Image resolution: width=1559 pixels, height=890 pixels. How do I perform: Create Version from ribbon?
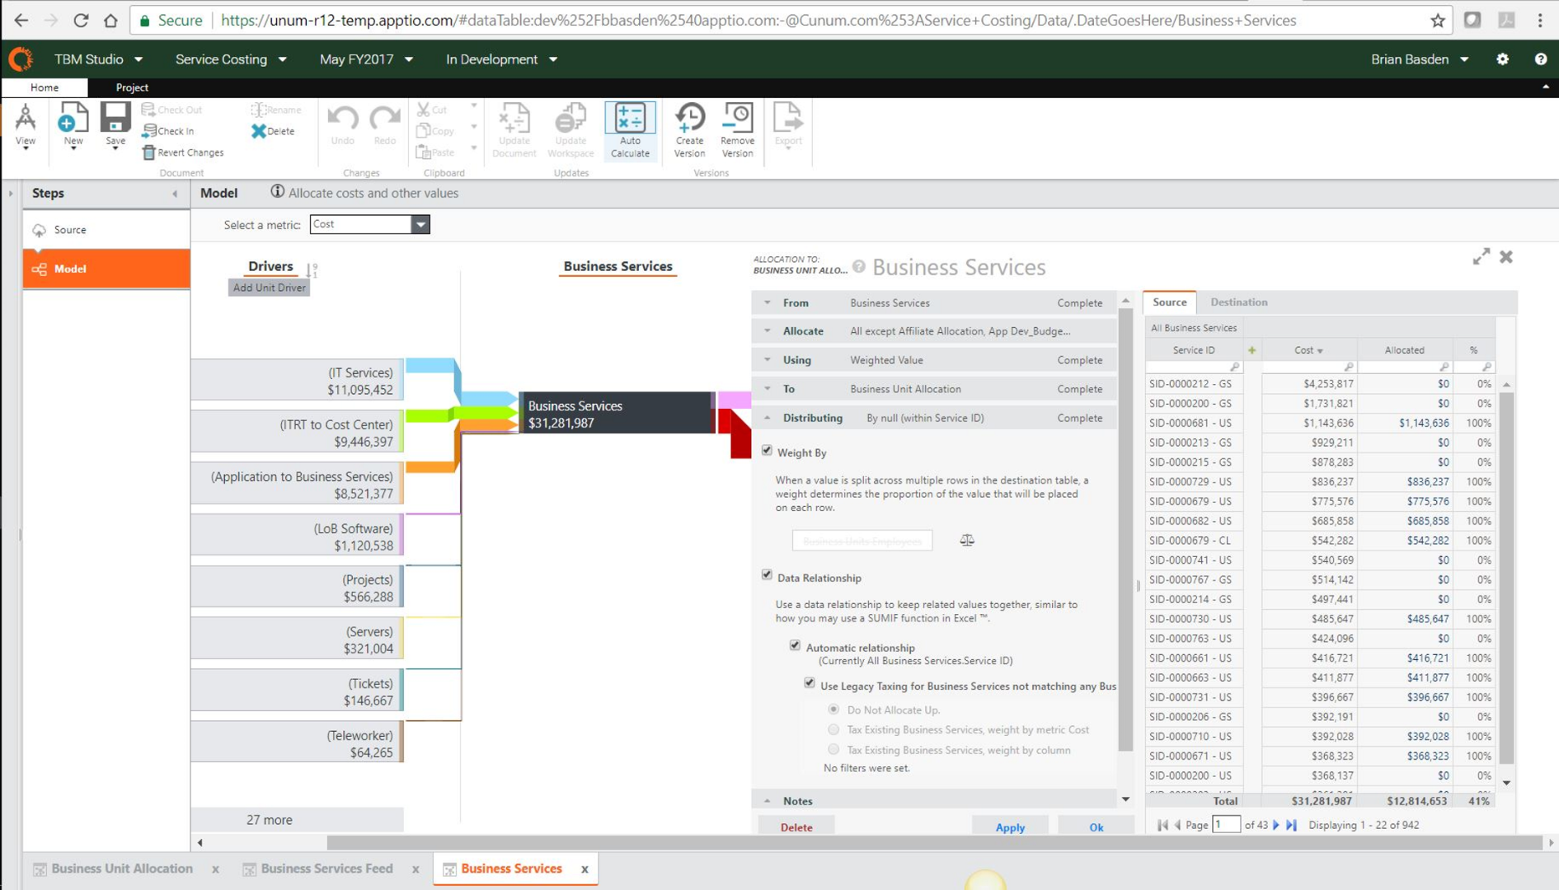pos(689,130)
